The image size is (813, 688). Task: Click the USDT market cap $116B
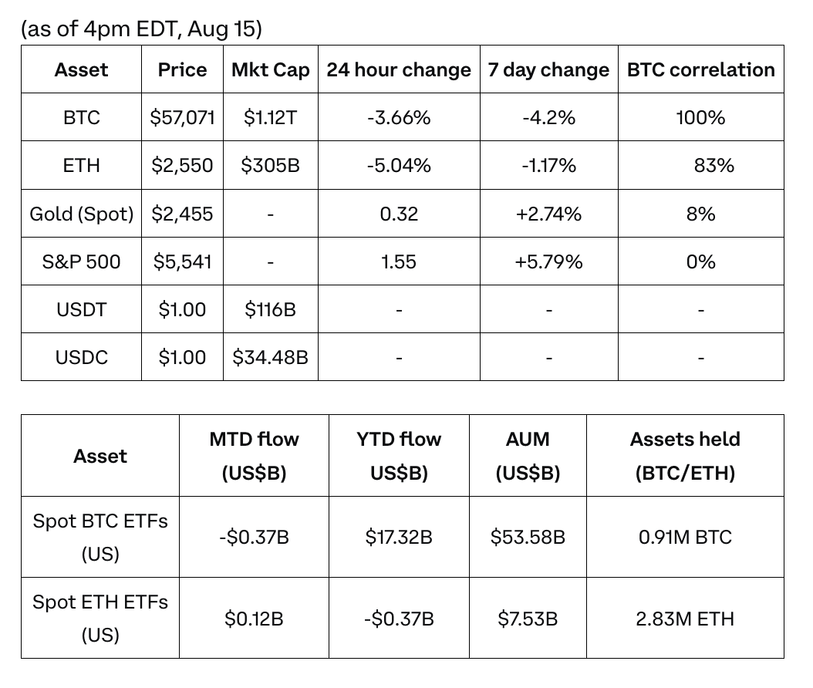(x=270, y=309)
